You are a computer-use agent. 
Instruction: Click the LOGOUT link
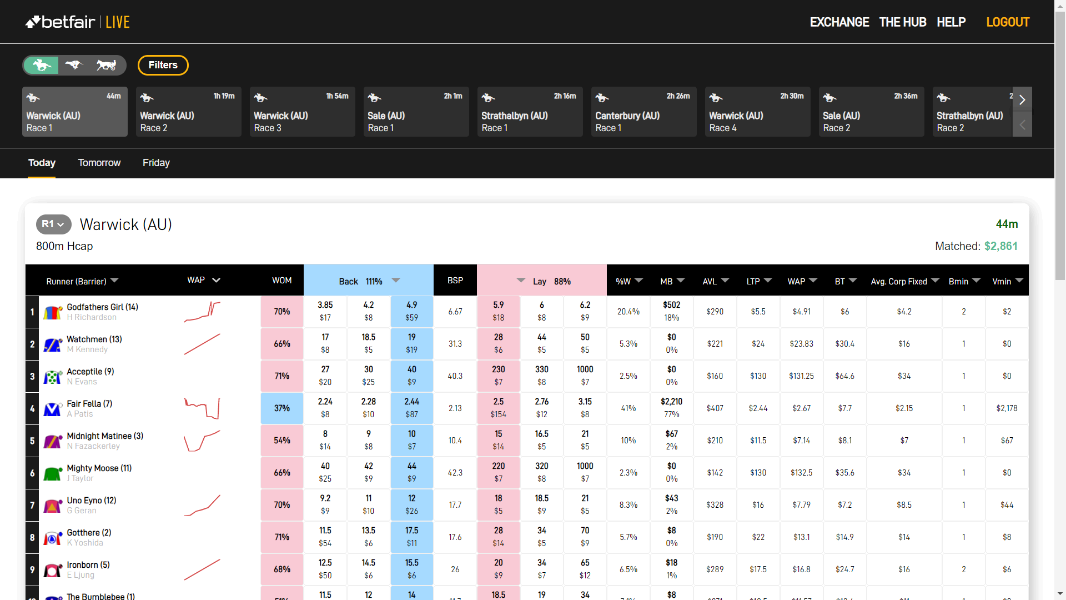[1008, 22]
